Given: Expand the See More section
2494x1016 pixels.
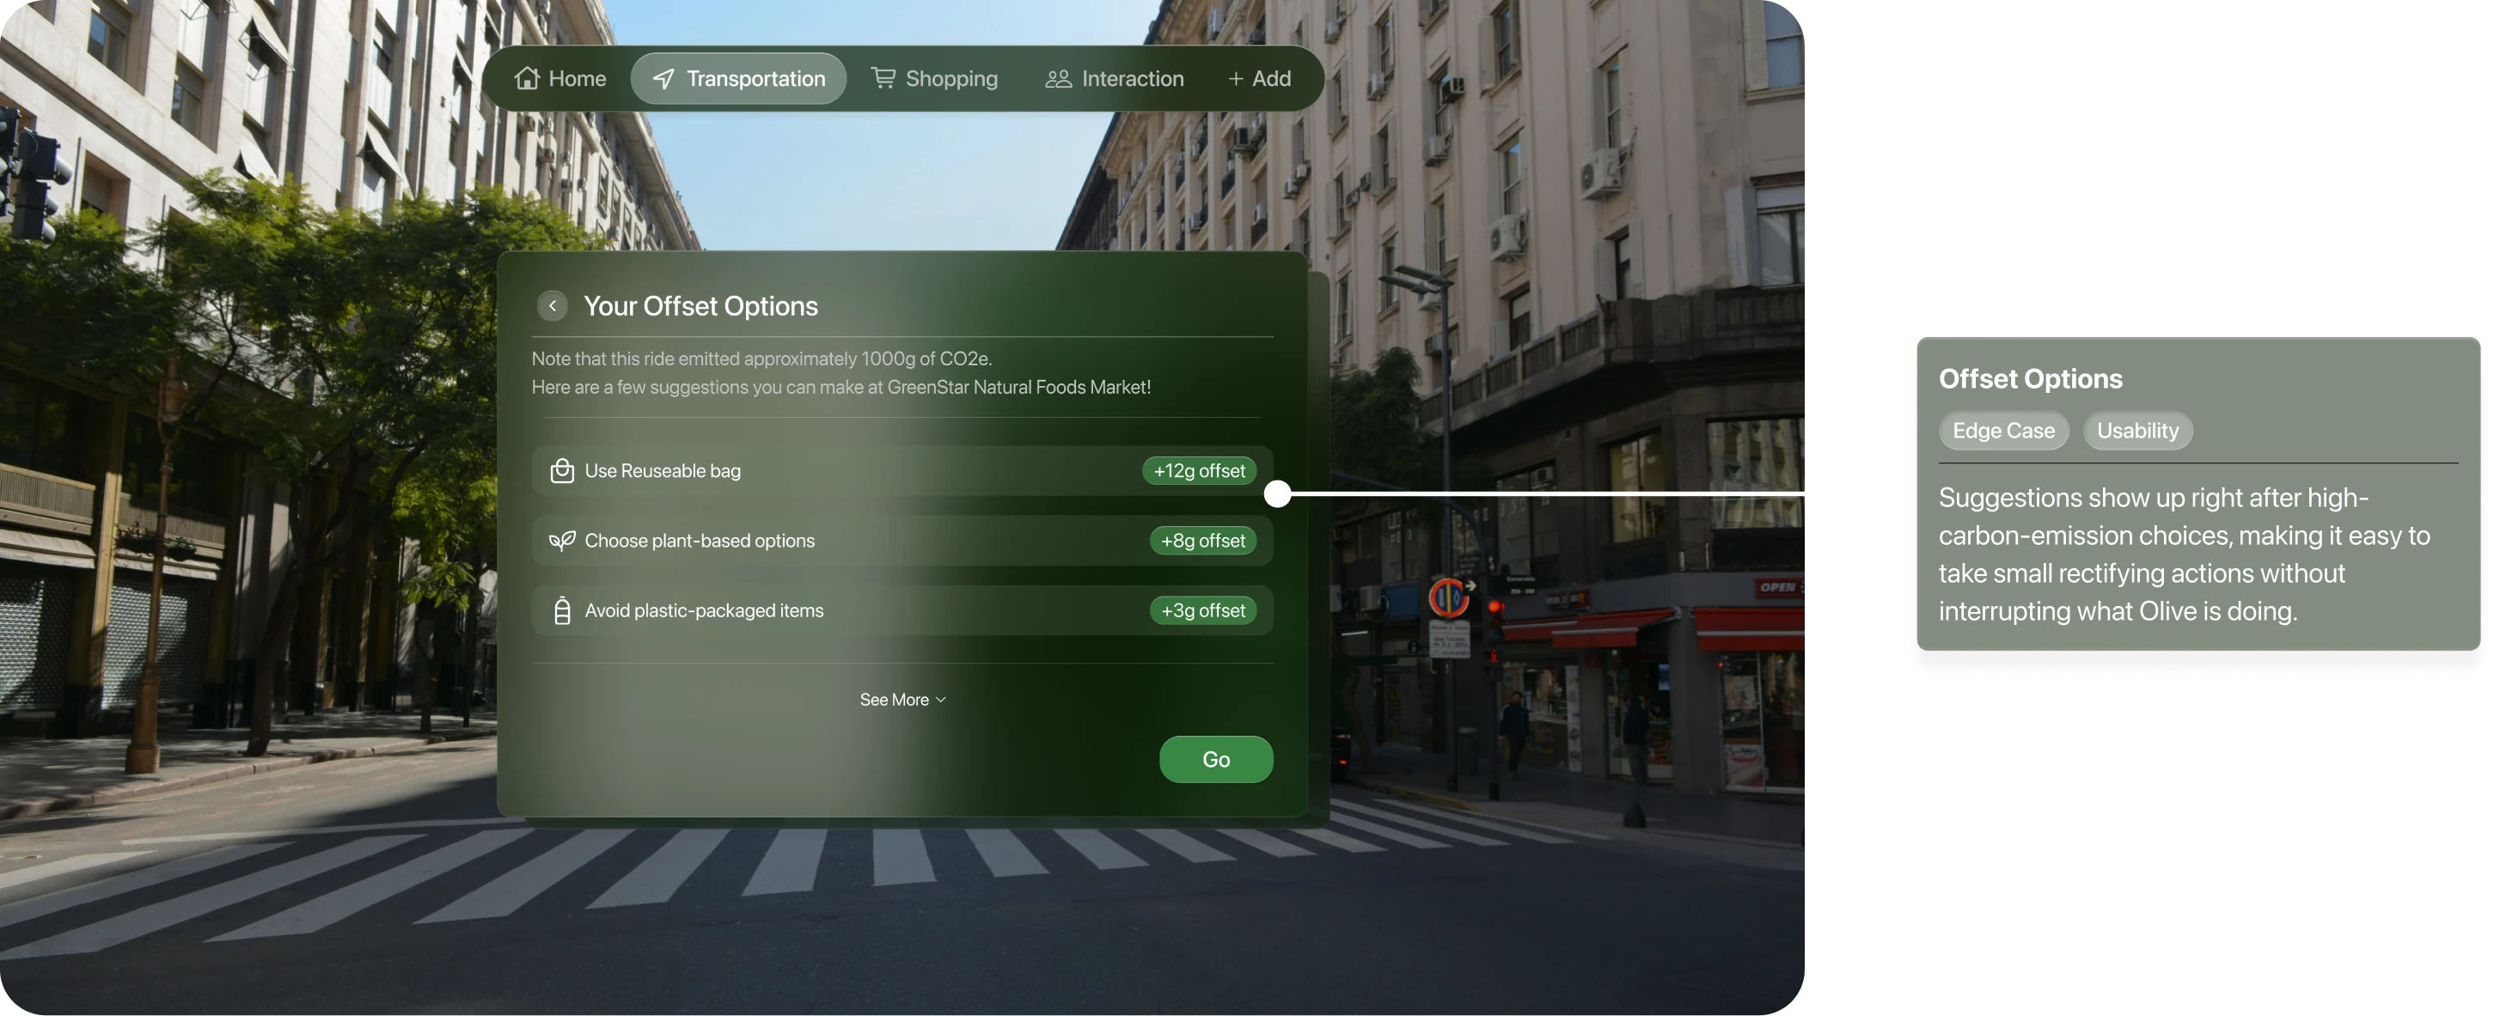Looking at the screenshot, I should (x=902, y=700).
